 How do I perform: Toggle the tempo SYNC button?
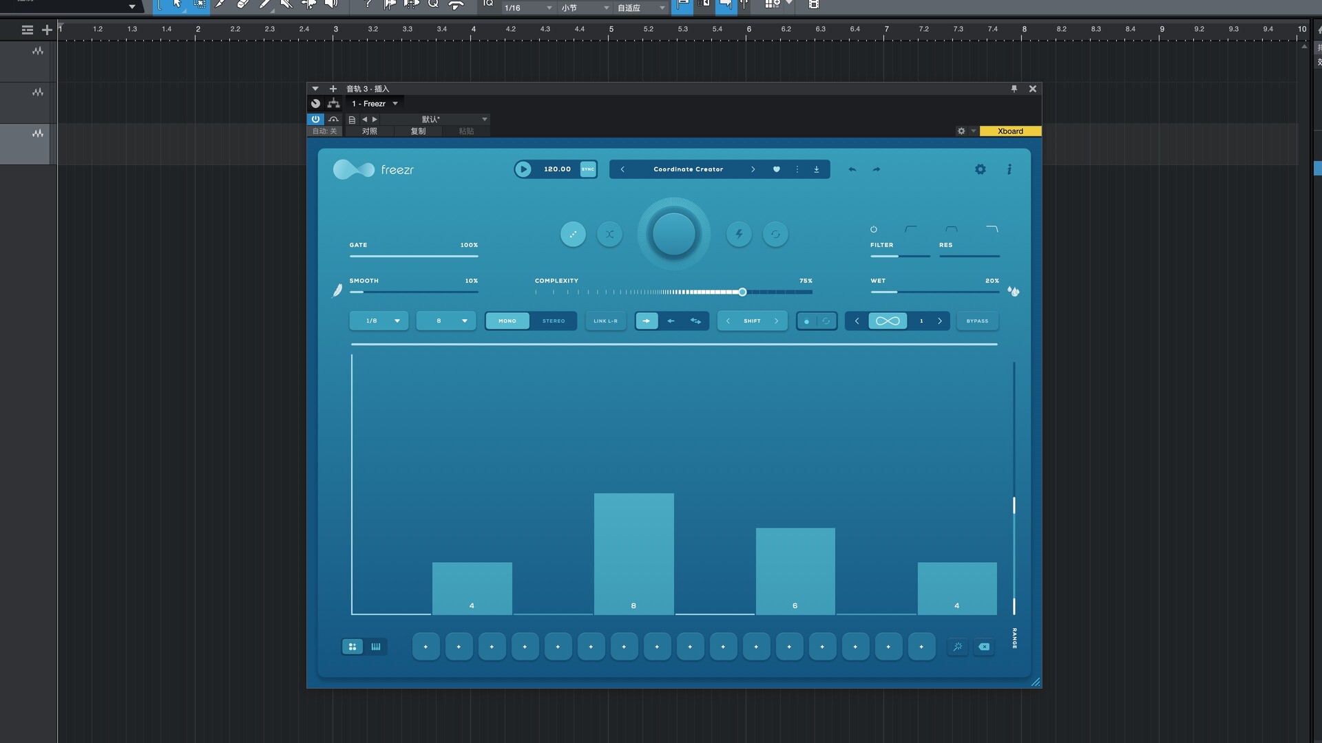pyautogui.click(x=588, y=169)
